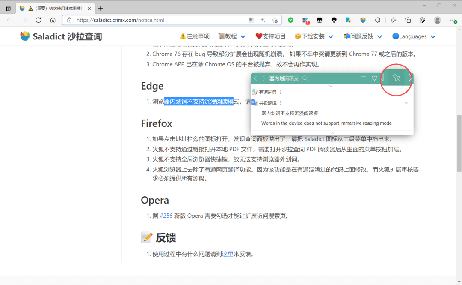
Task: Expand the 问题反馈 dropdown arrow
Action: [379, 36]
